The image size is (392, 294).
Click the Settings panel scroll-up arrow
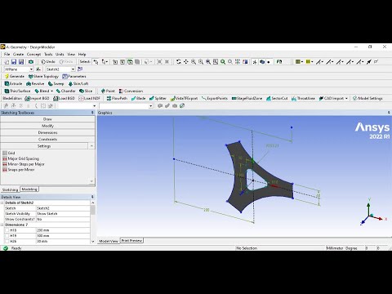pyautogui.click(x=91, y=146)
